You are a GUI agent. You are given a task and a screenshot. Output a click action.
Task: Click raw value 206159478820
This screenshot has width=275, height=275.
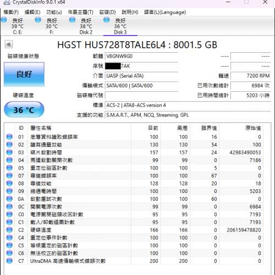pyautogui.click(x=244, y=230)
